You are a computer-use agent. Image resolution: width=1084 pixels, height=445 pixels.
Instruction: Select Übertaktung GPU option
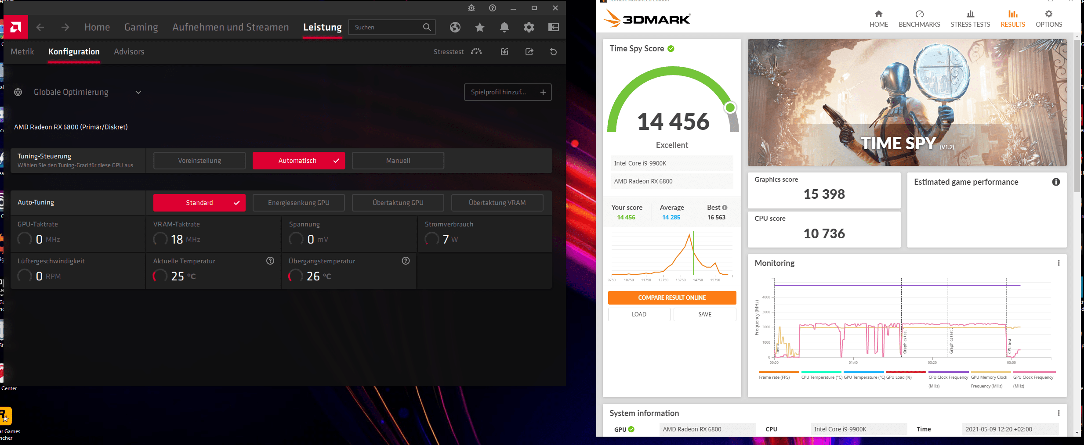click(398, 203)
